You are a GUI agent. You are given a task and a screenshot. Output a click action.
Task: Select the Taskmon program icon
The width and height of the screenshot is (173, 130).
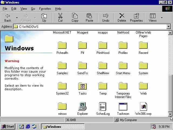click(123, 109)
